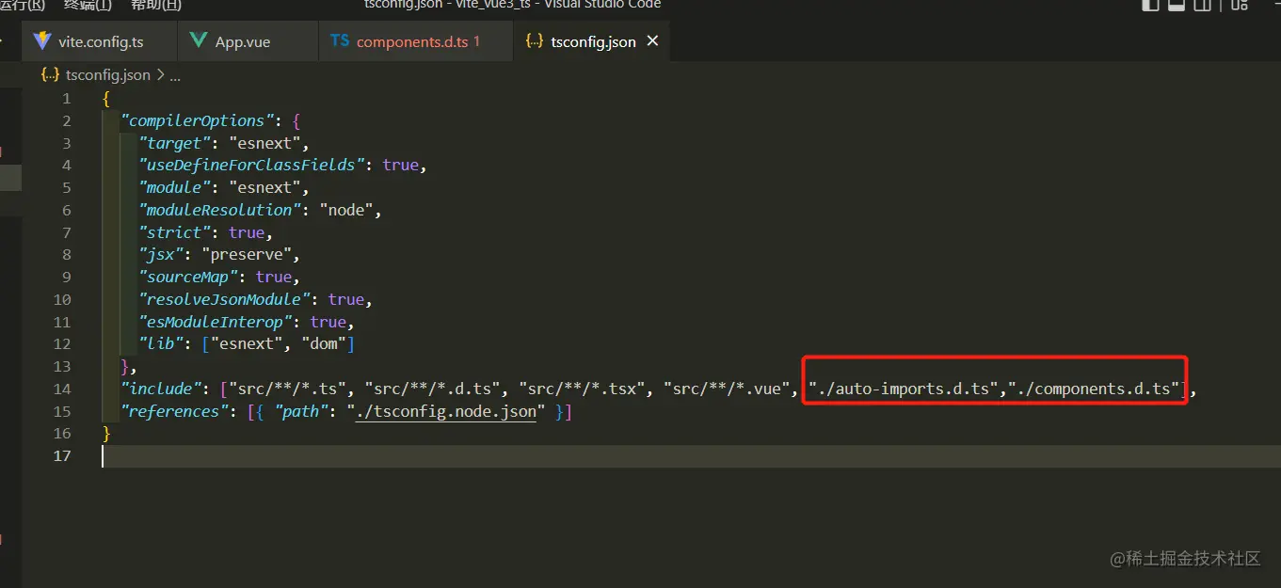Click line number 2 in the gutter
Screen dimensions: 1281x588
tap(66, 120)
